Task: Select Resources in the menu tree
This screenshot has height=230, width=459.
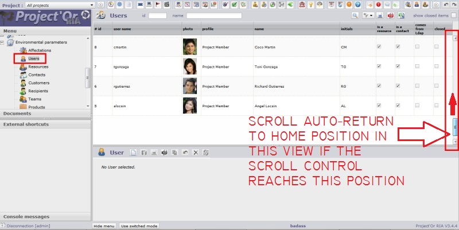Action: point(38,67)
